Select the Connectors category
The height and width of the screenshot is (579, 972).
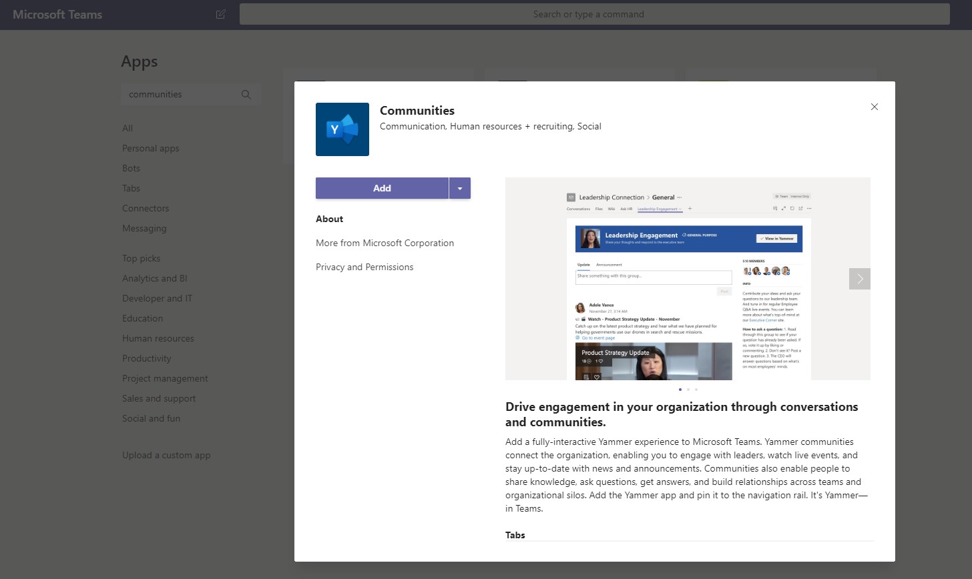pyautogui.click(x=146, y=208)
